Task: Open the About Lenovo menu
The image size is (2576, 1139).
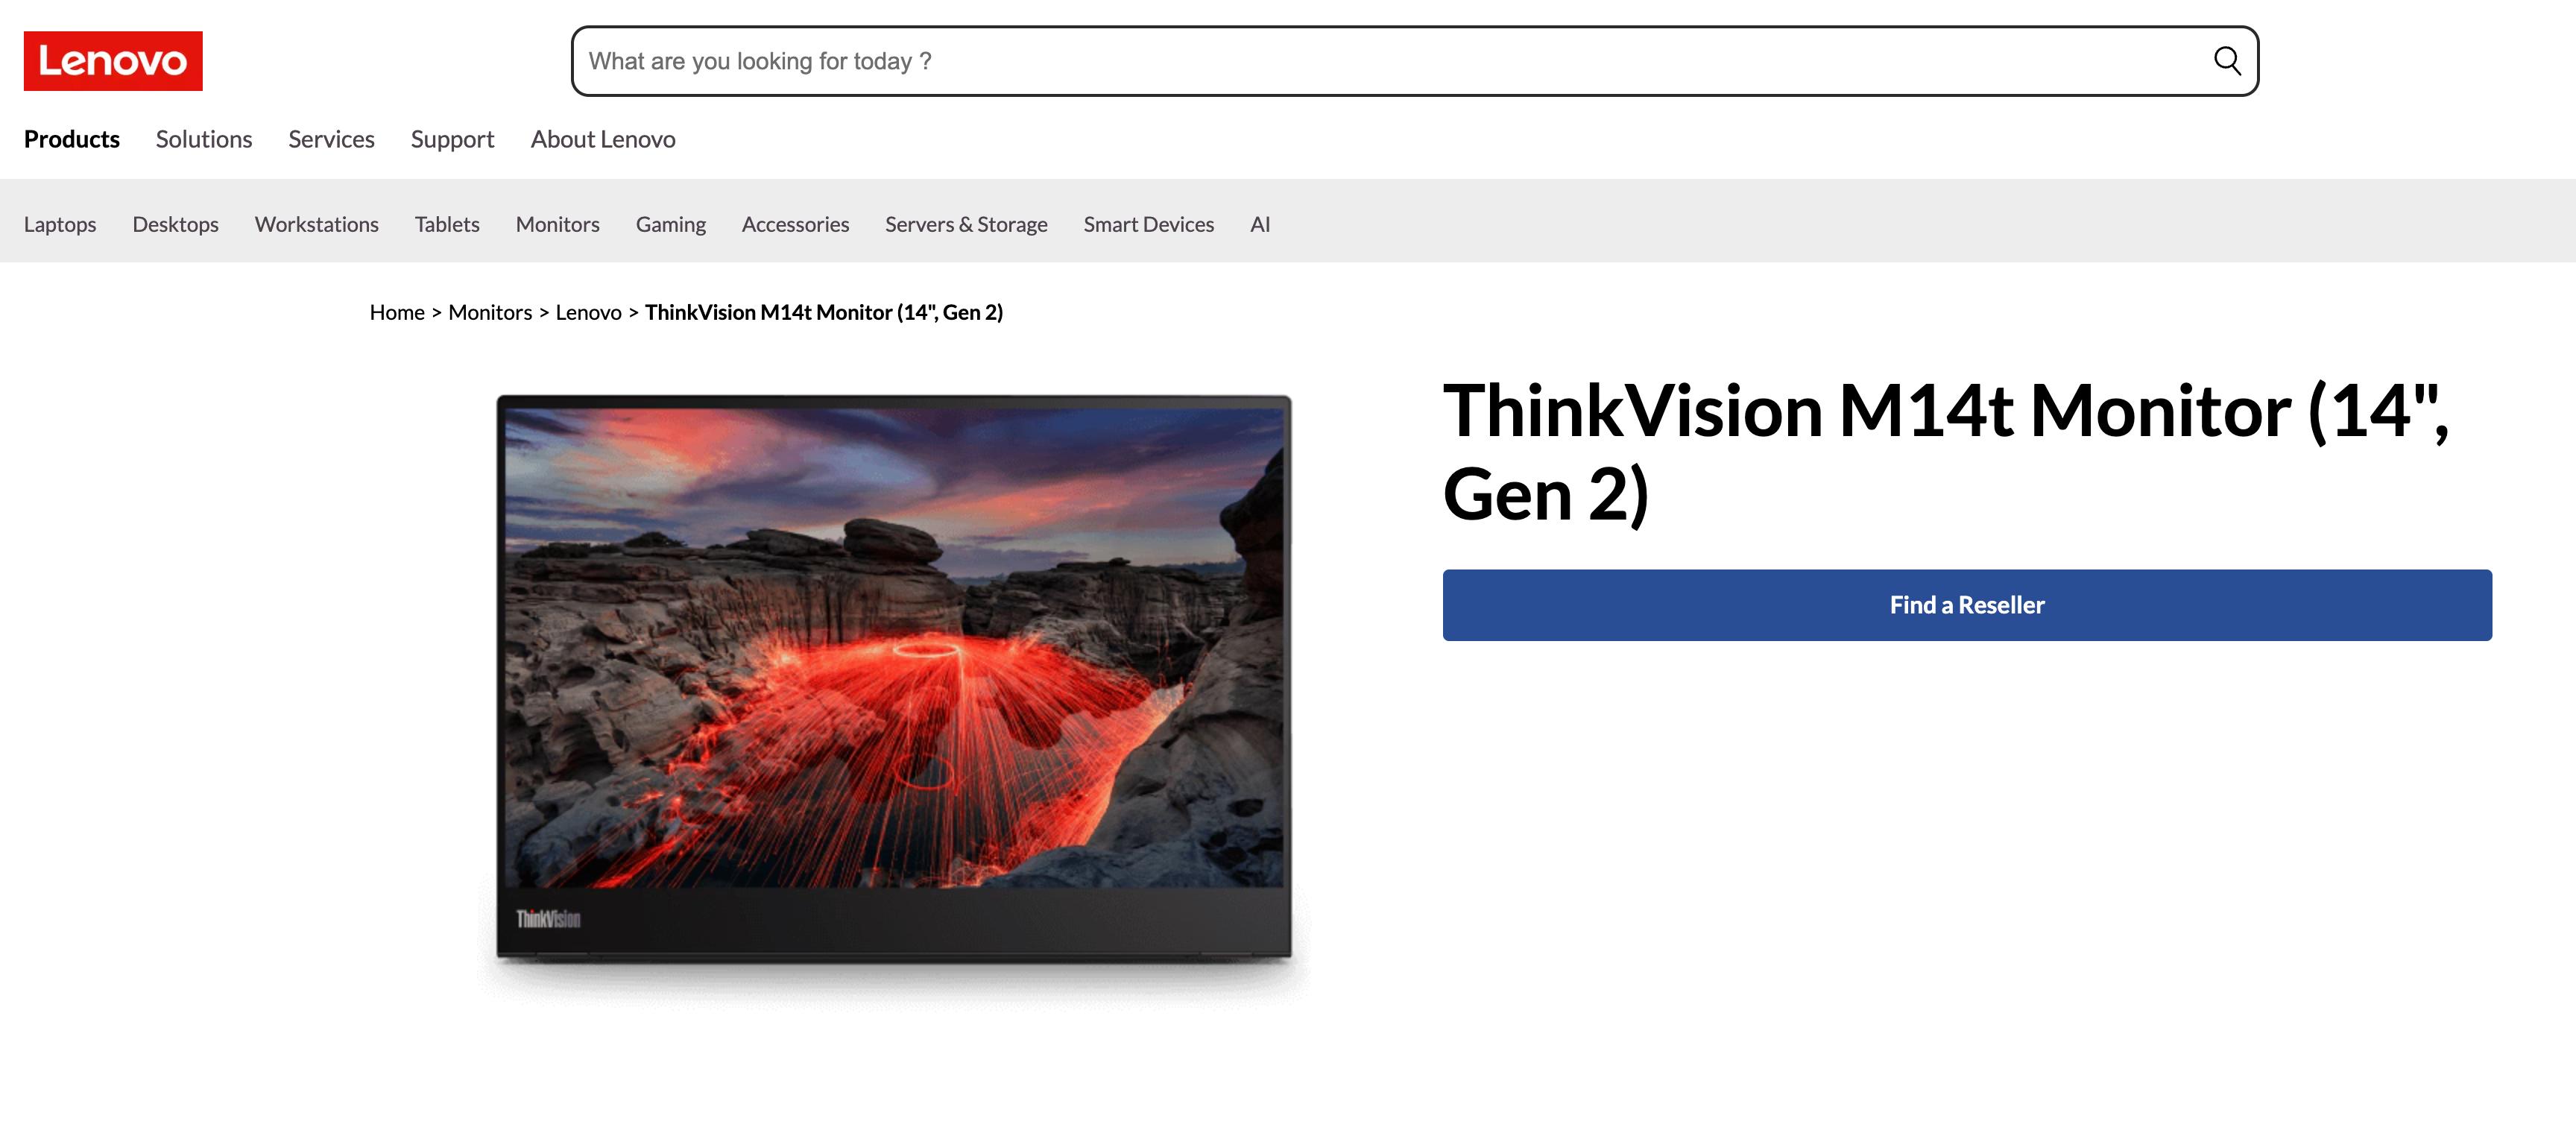Action: (603, 139)
